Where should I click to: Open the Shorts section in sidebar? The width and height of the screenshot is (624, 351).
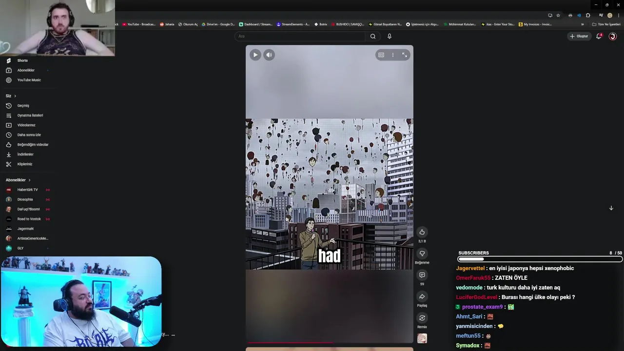22,60
